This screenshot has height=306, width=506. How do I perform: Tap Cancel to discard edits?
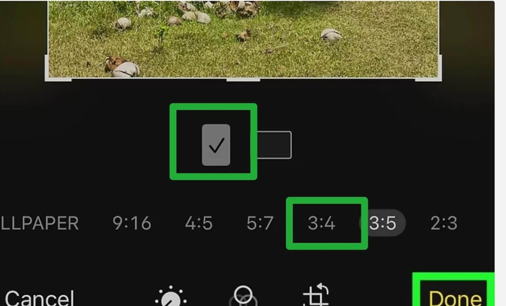tap(40, 298)
